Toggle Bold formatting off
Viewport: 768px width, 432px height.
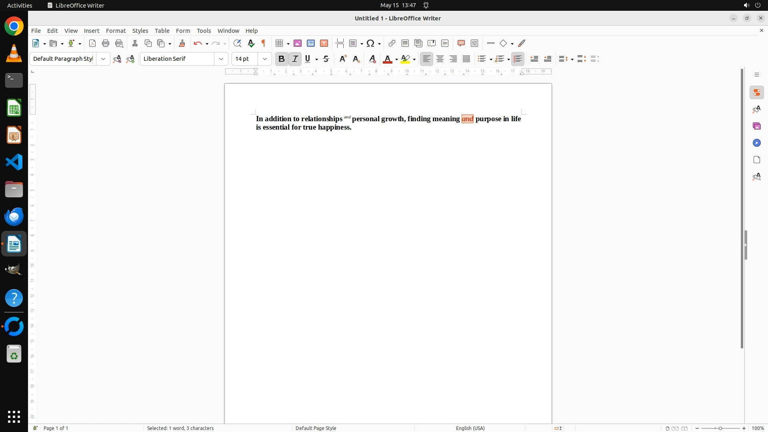coord(281,59)
